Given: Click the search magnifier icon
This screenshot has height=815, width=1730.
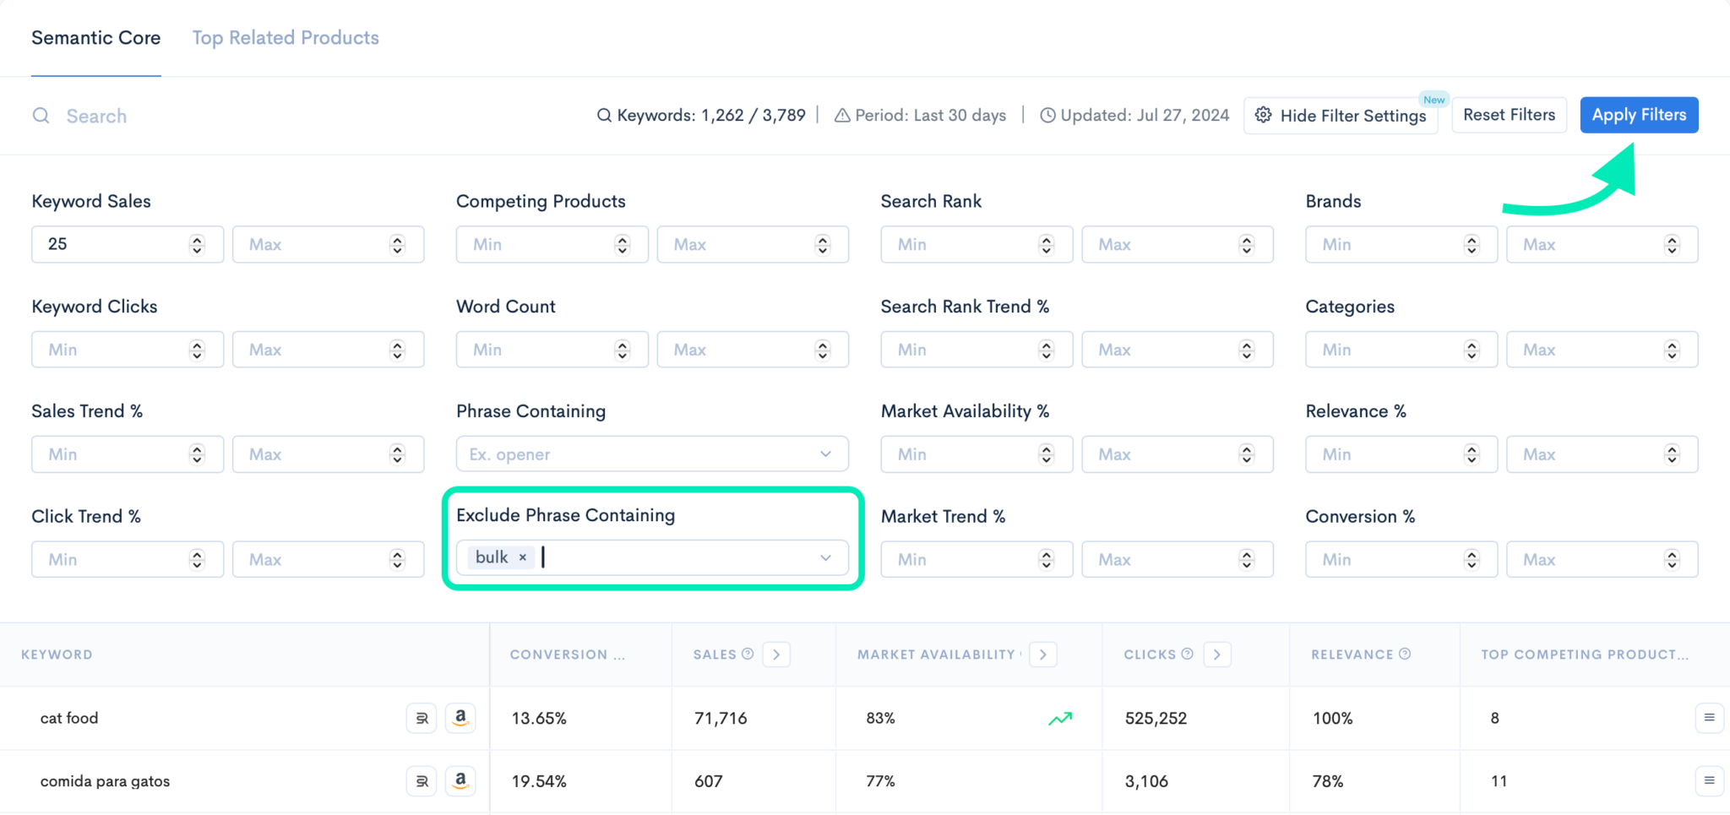Looking at the screenshot, I should coord(41,116).
